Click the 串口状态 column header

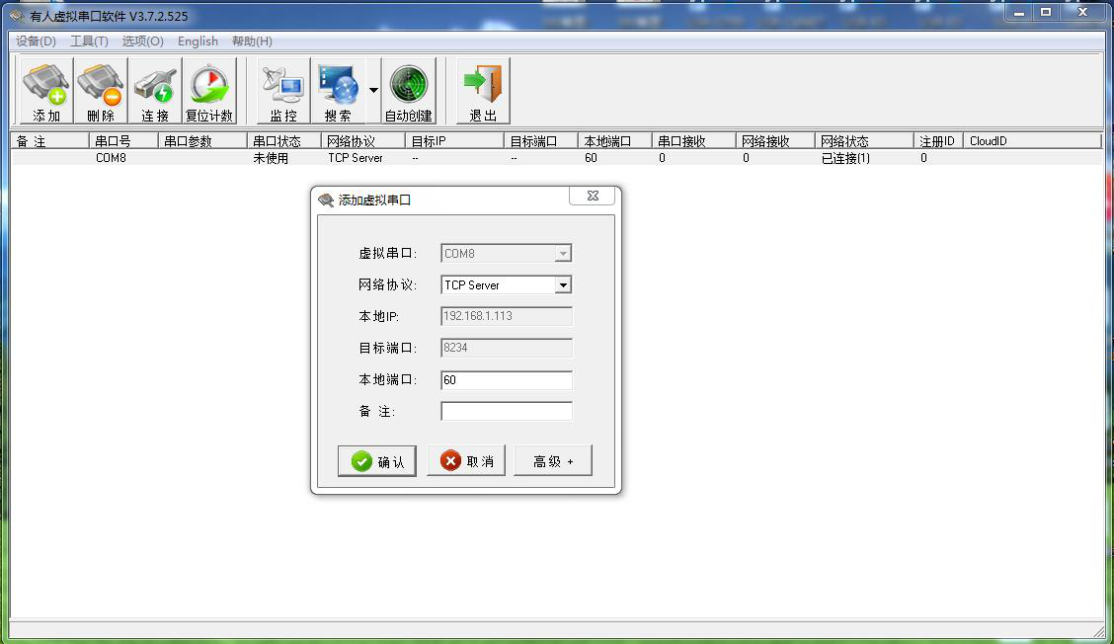click(x=284, y=140)
